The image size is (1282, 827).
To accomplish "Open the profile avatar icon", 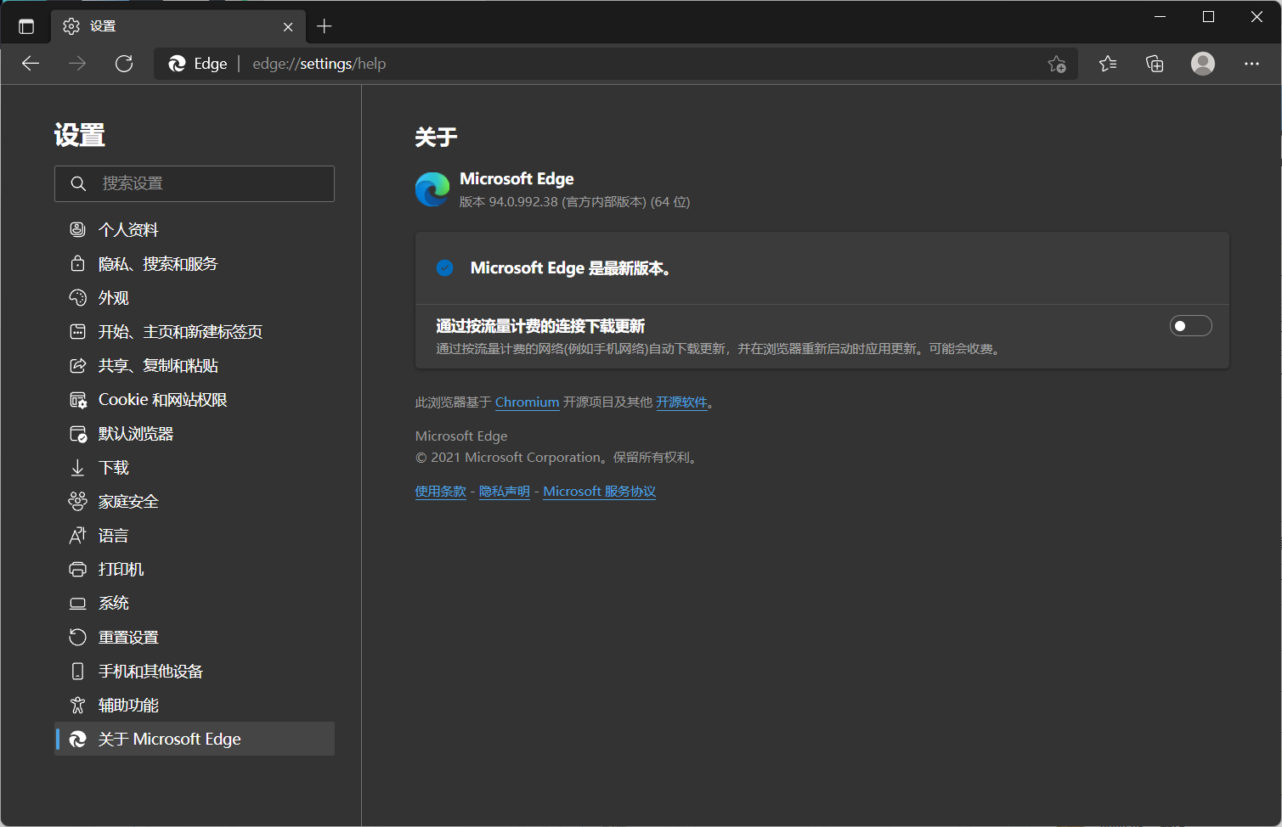I will (x=1203, y=64).
